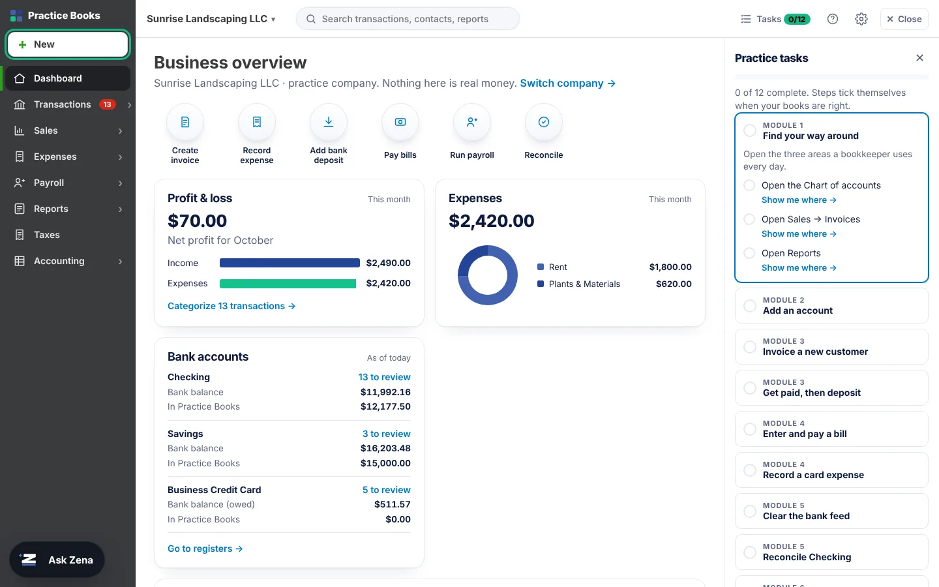The height and width of the screenshot is (587, 939).
Task: Click the expenses donut chart
Action: 488,275
